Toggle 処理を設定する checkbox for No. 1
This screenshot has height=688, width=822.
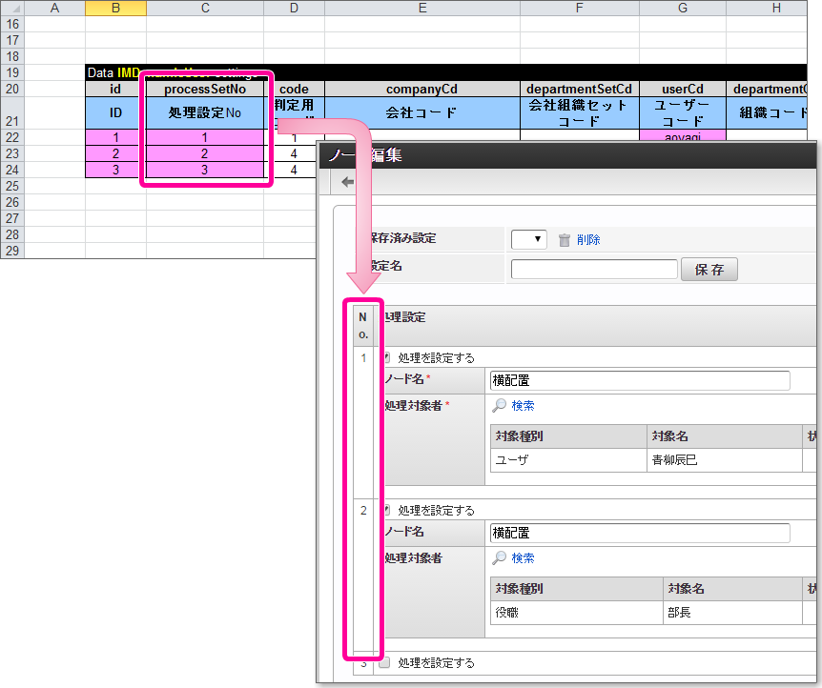(x=386, y=358)
